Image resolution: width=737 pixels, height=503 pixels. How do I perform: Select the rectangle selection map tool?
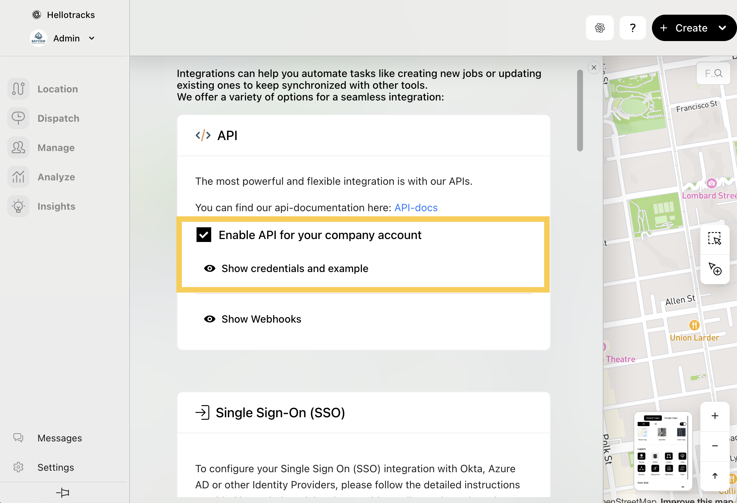(x=714, y=239)
